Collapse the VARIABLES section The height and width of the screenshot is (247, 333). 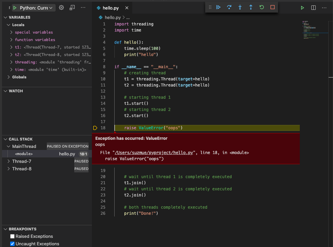pyautogui.click(x=5, y=17)
